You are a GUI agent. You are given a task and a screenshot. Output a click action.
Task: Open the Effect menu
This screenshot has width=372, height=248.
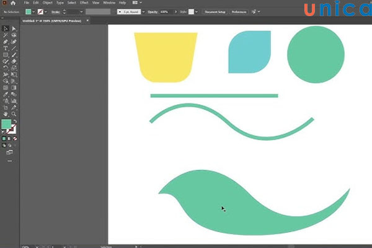[83, 3]
